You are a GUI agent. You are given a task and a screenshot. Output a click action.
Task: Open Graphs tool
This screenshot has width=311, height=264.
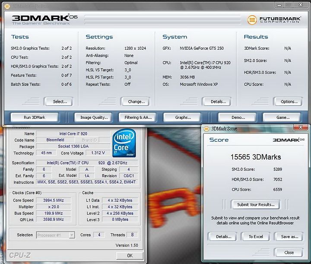(x=183, y=118)
